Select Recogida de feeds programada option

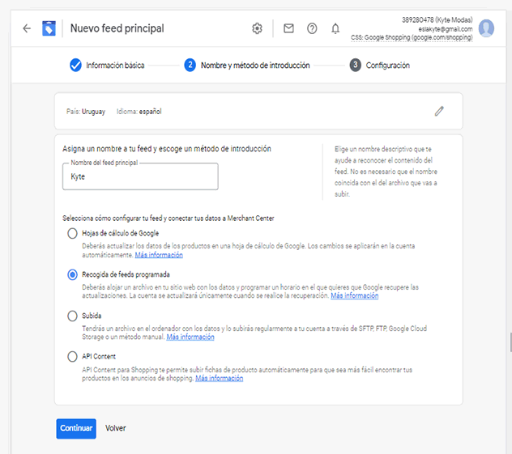coord(72,274)
